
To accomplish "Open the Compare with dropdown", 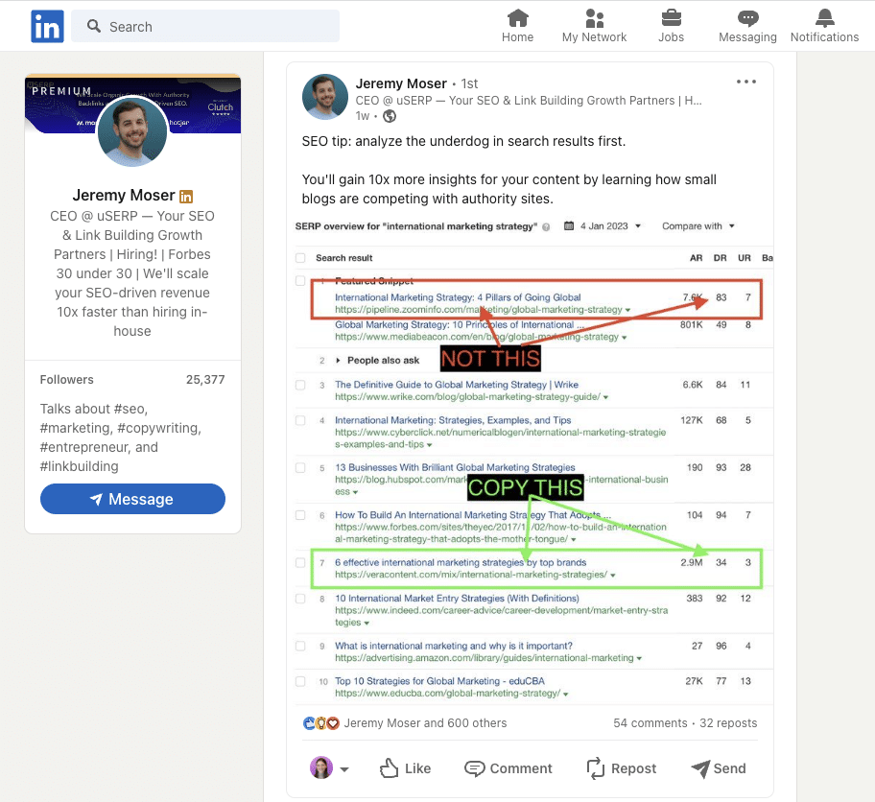I will pos(698,226).
